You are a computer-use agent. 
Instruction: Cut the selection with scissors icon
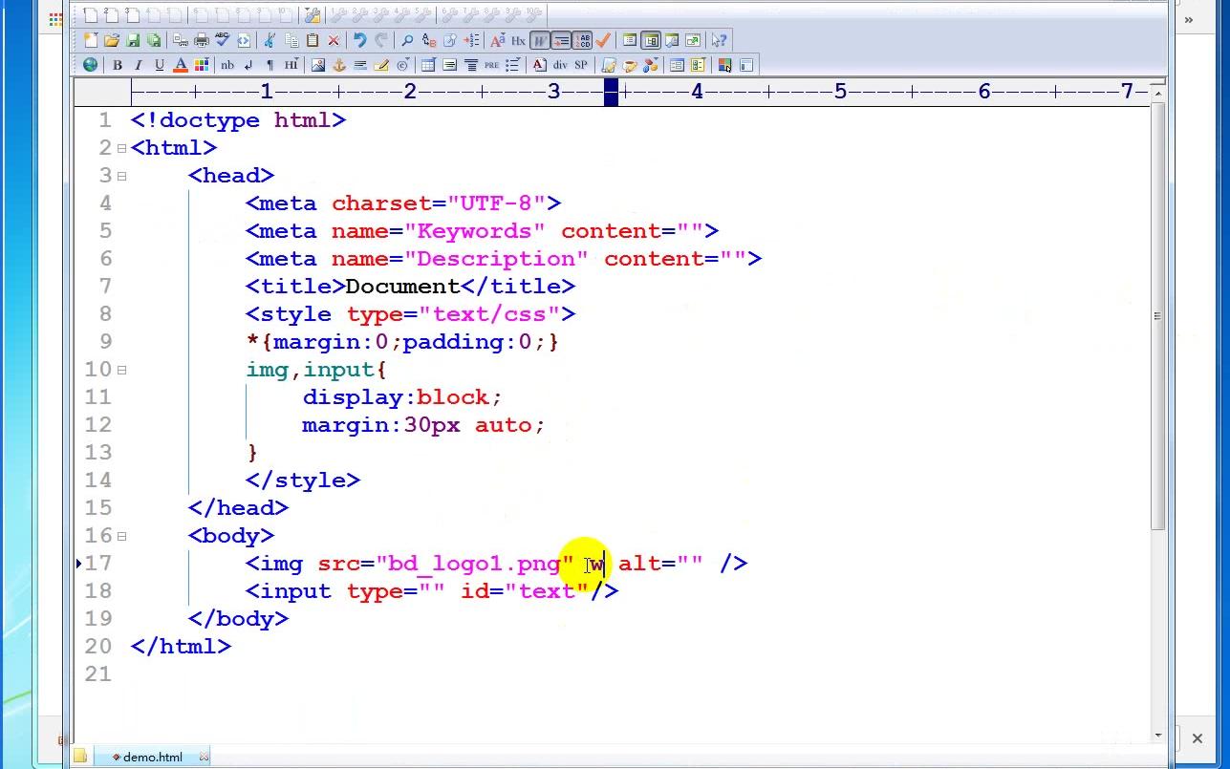pos(270,40)
